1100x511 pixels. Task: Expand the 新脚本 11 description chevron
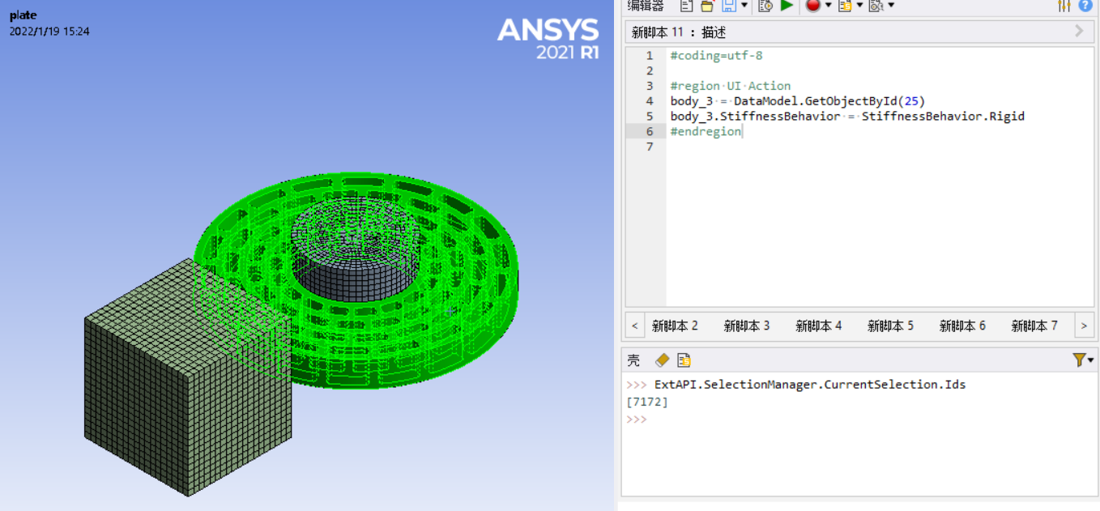point(1079,32)
